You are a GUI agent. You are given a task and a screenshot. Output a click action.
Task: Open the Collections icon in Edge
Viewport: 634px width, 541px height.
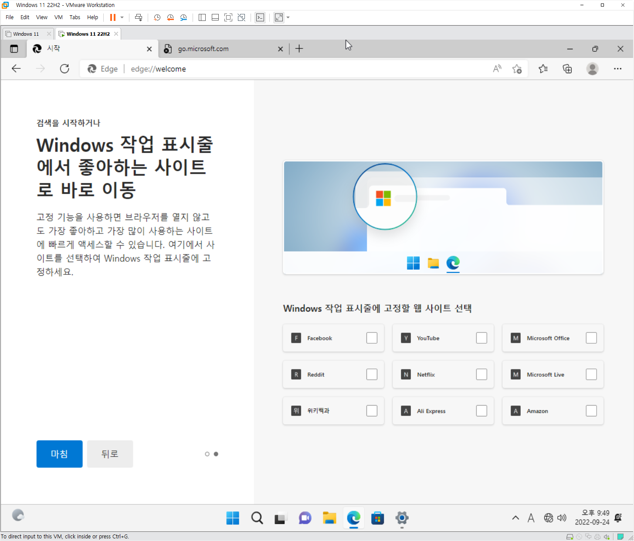click(567, 69)
